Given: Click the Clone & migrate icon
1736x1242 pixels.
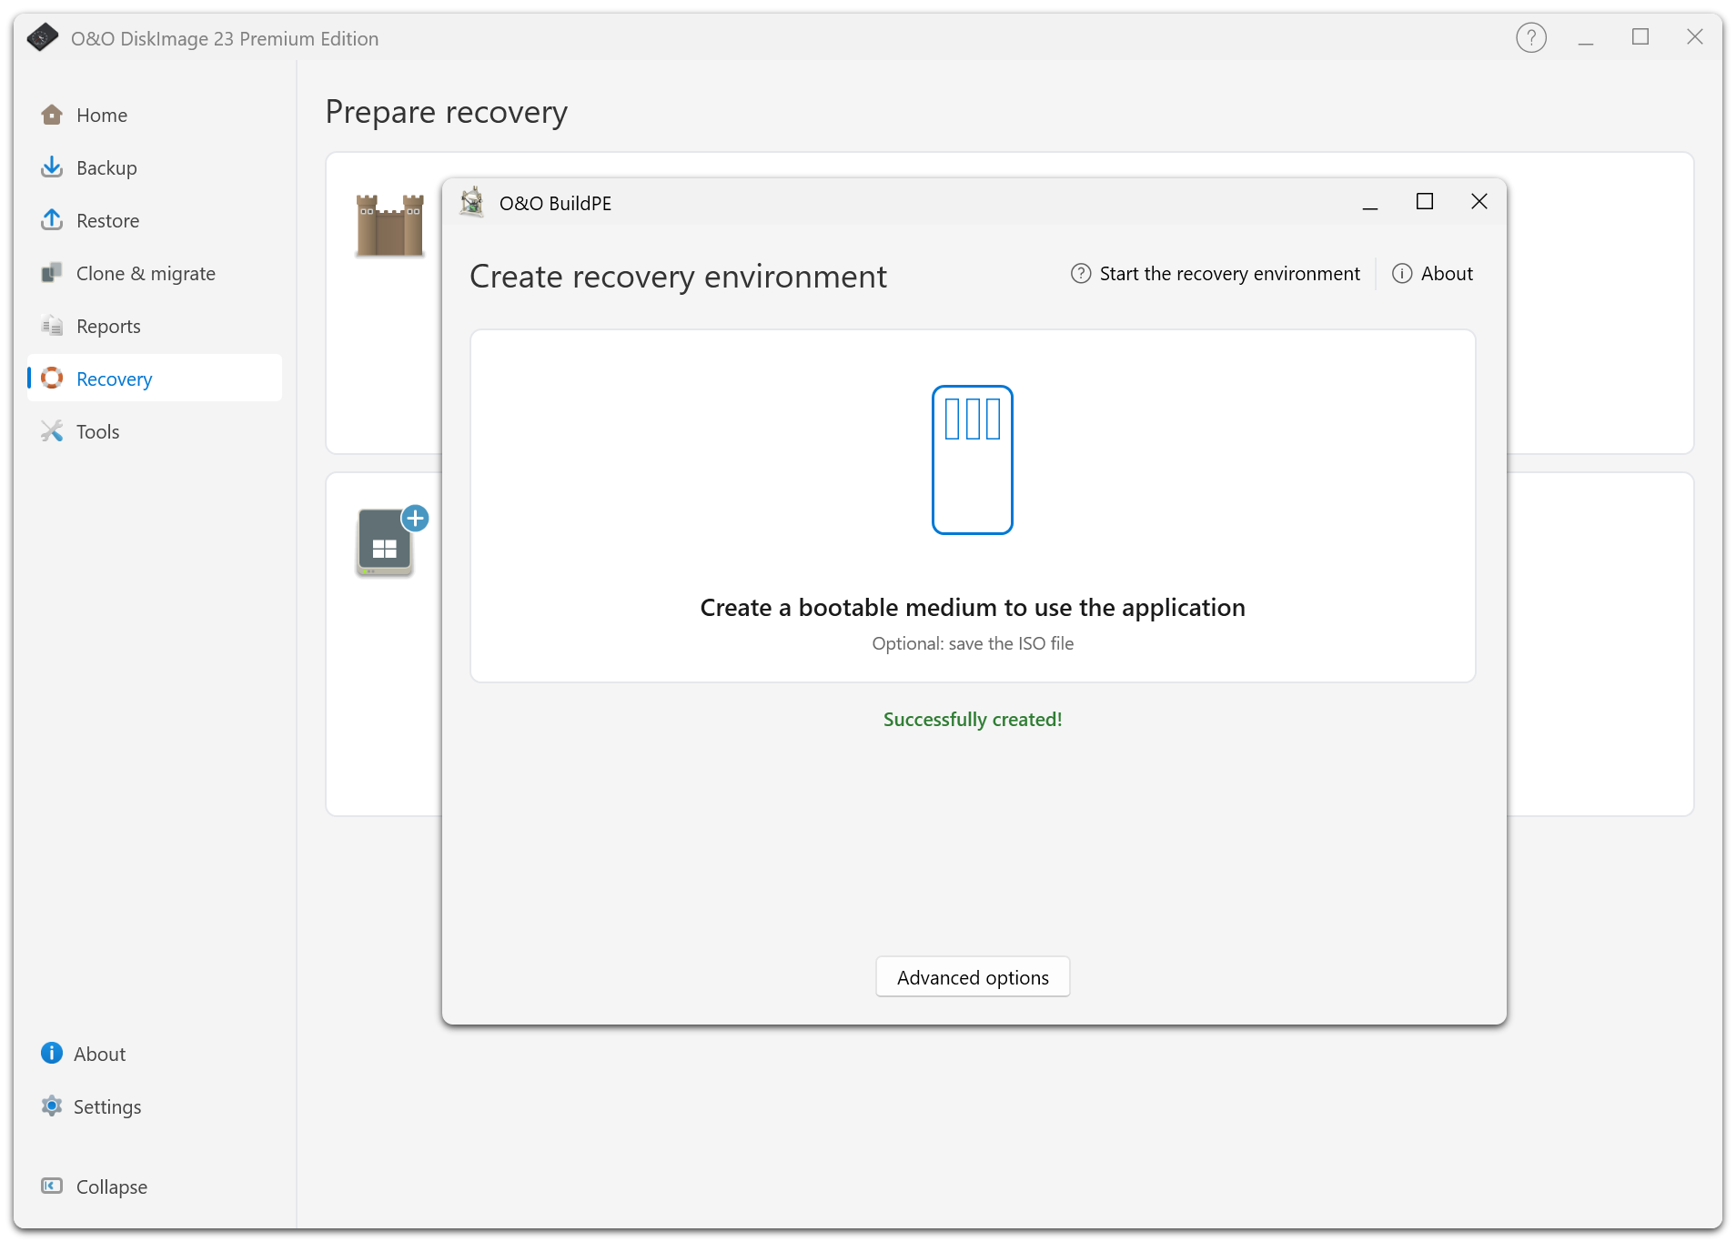Looking at the screenshot, I should 52,273.
